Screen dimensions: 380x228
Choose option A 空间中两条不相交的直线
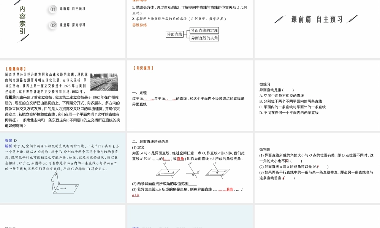[282, 96]
